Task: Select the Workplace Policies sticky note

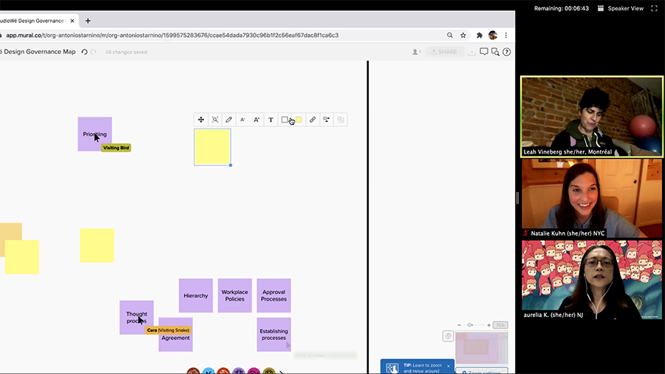Action: pyautogui.click(x=234, y=296)
